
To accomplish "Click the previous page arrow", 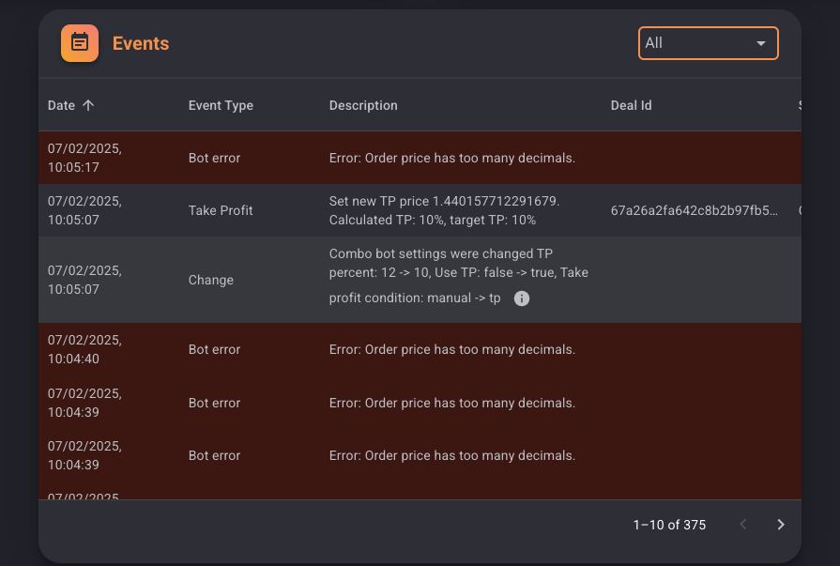I will click(743, 525).
